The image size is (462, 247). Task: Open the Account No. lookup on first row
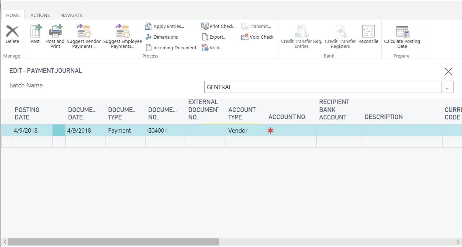click(270, 130)
